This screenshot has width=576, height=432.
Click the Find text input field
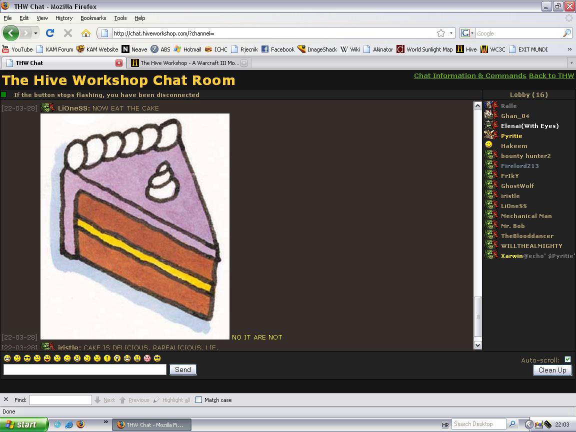60,399
